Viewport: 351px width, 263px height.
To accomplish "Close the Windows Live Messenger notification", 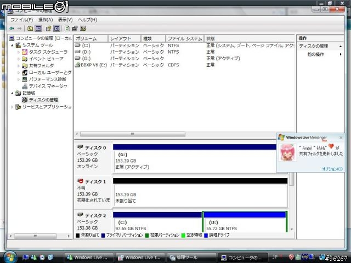I will pyautogui.click(x=341, y=138).
